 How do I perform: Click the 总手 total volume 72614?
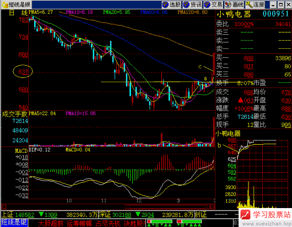click(245, 117)
